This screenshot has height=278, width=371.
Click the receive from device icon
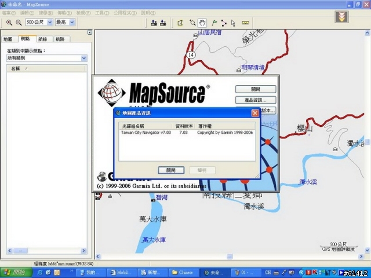[163, 23]
